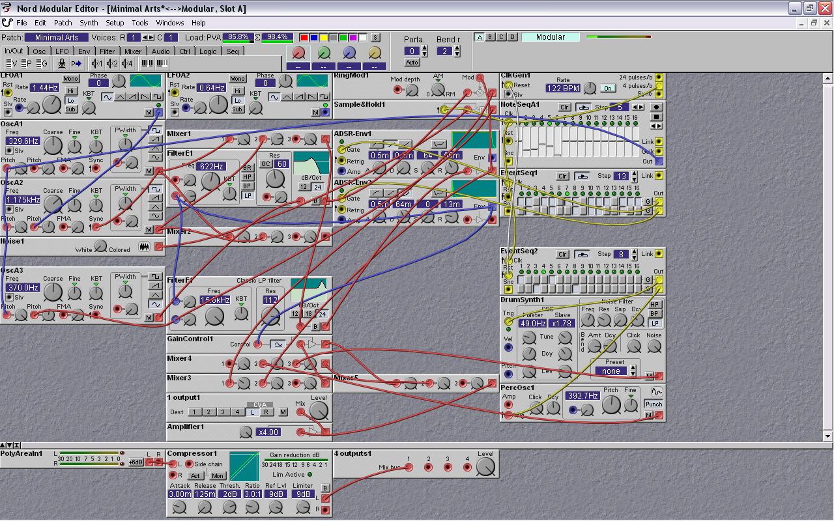
Task: Pick the green cable color swatch
Action: (343, 38)
